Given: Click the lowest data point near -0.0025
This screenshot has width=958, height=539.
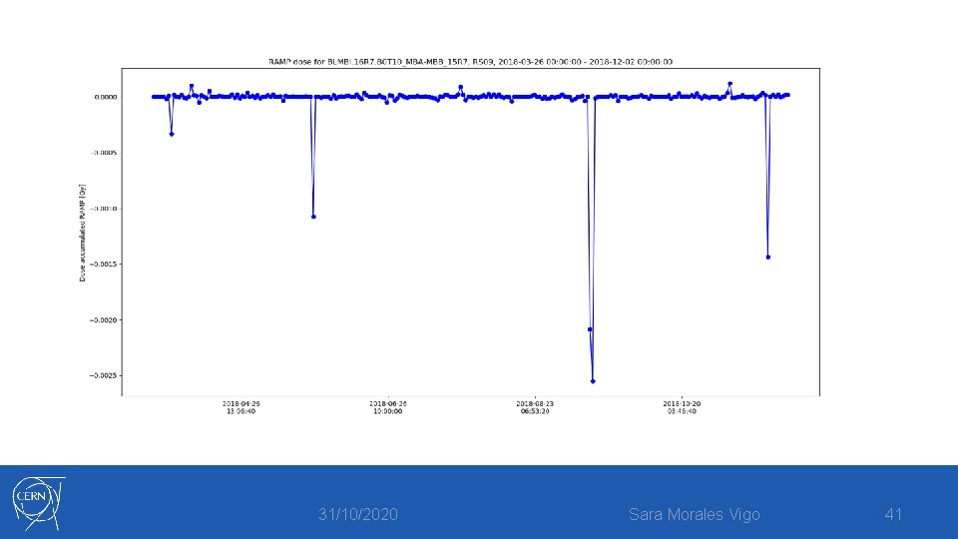Looking at the screenshot, I should (593, 381).
